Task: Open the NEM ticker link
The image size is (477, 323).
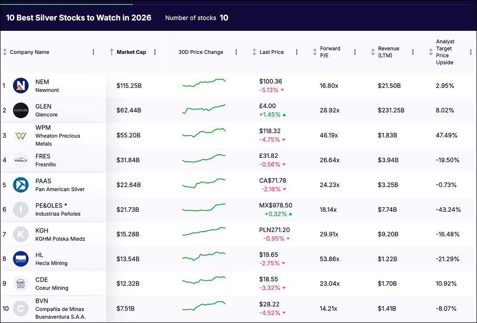Action: point(41,82)
